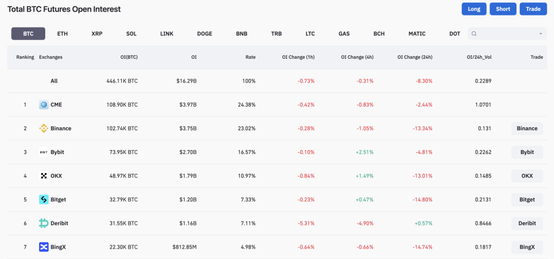The image size is (554, 259).
Task: Click the $16.29B total OI value
Action: pos(186,81)
